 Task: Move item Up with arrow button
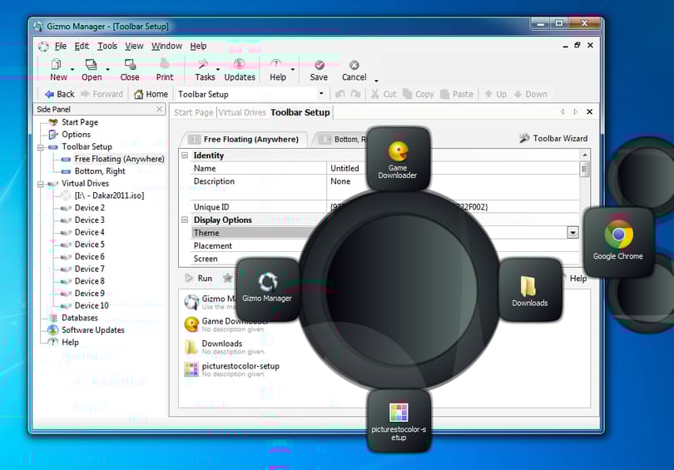(495, 94)
